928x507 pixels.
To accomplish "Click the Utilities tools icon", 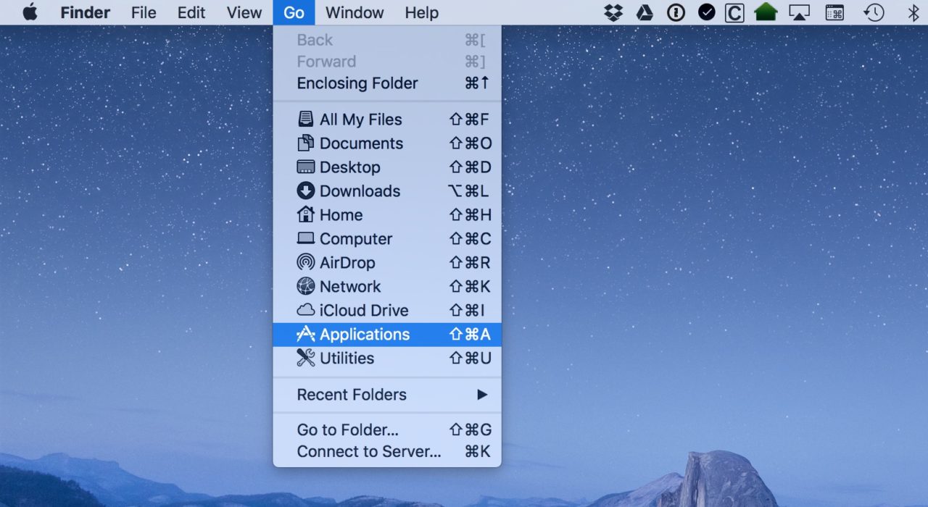I will coord(306,358).
